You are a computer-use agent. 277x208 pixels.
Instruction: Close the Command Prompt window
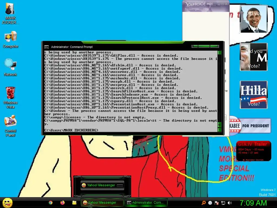point(214,46)
